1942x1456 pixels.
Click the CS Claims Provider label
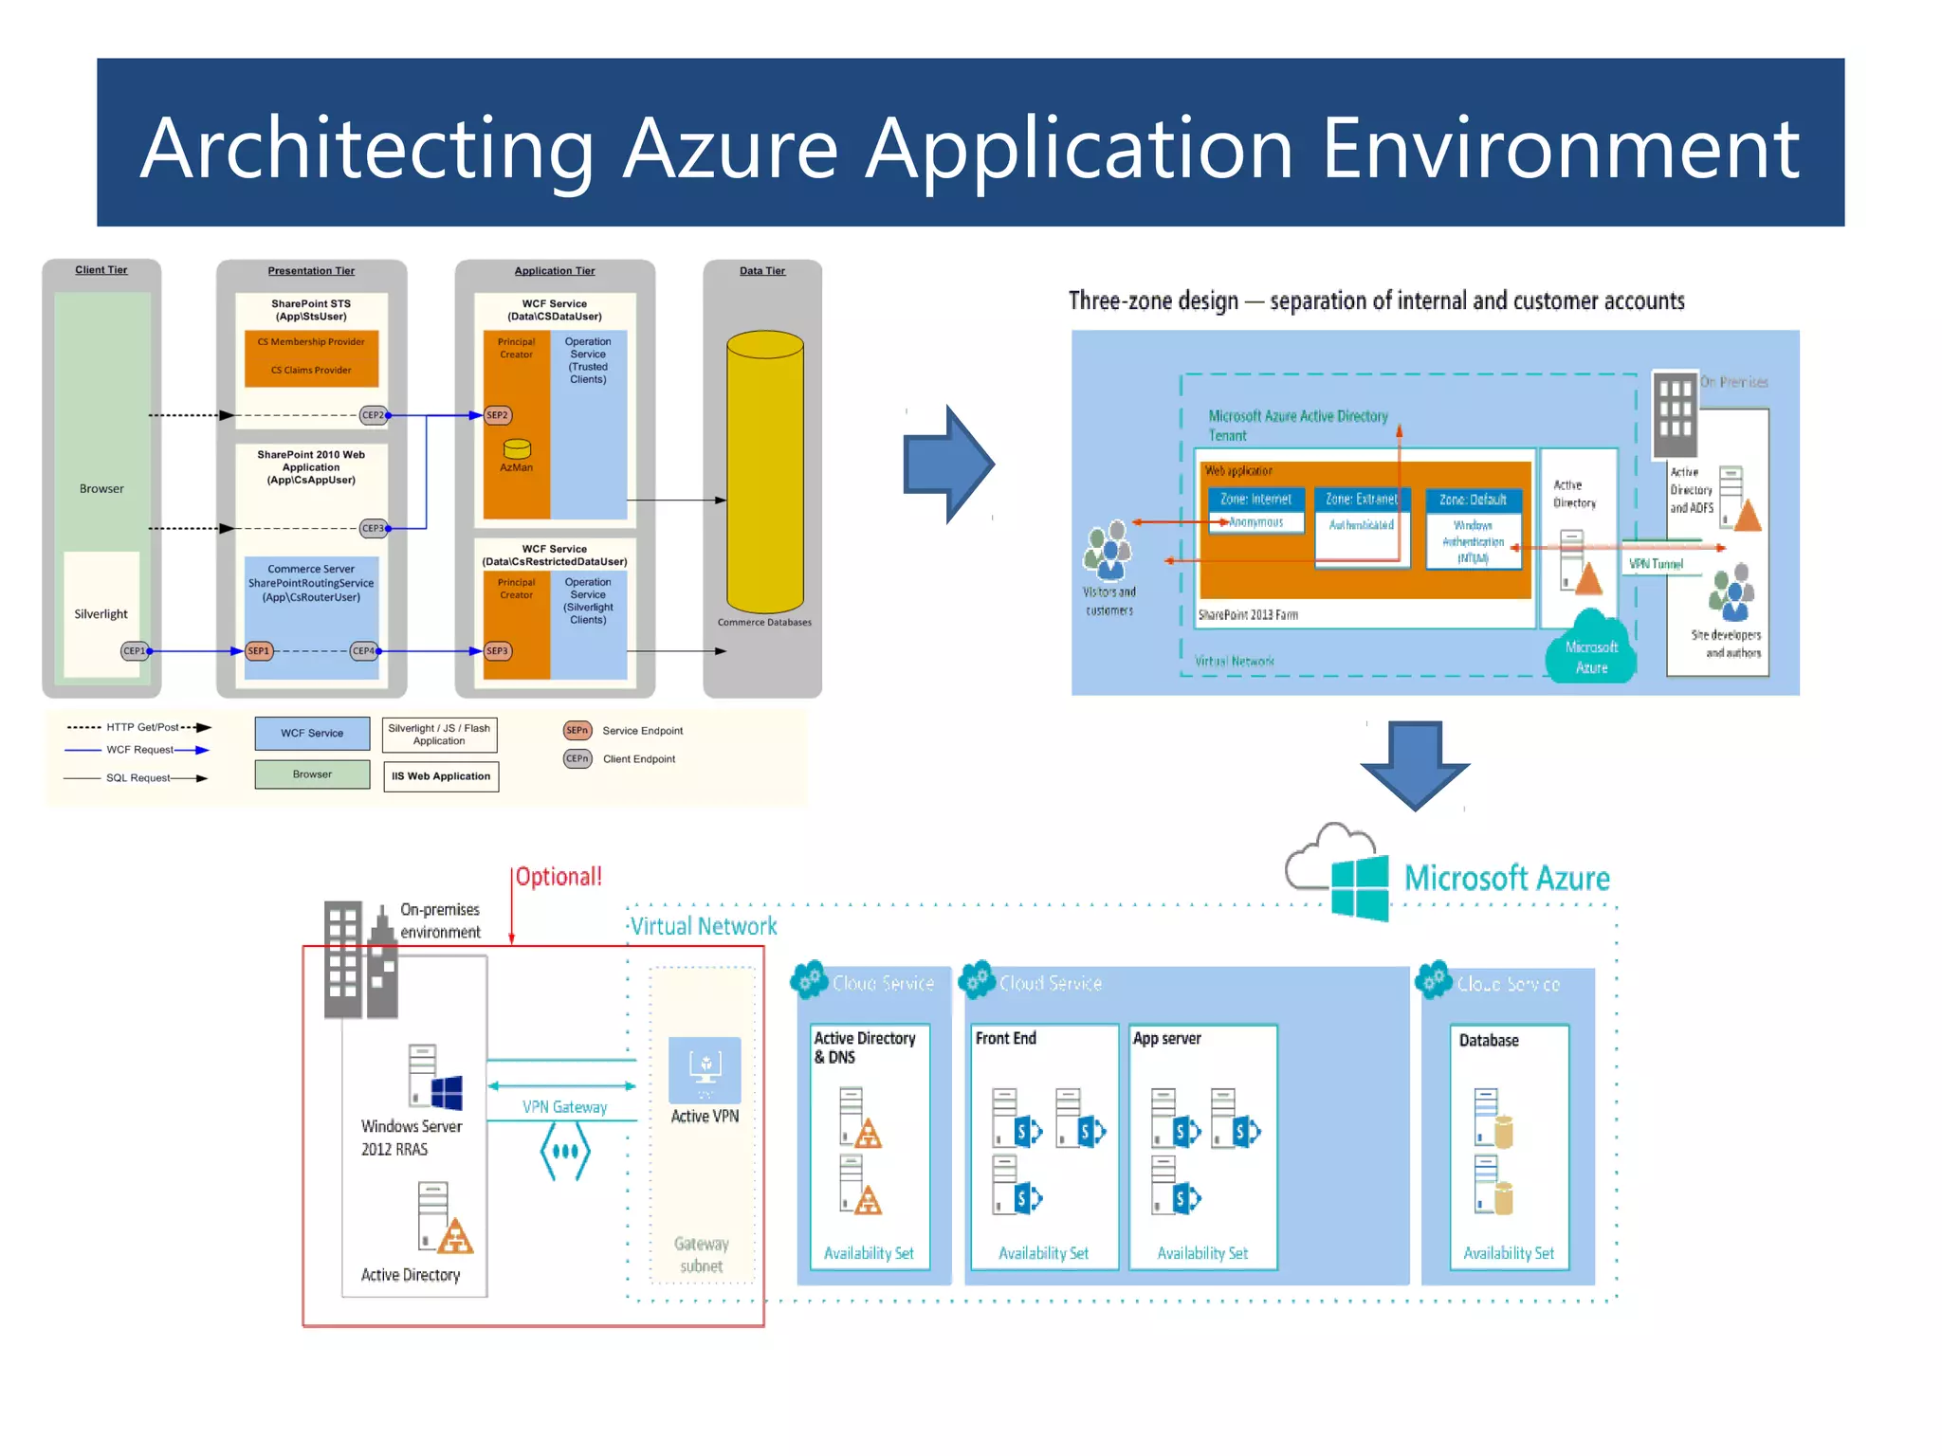[311, 371]
